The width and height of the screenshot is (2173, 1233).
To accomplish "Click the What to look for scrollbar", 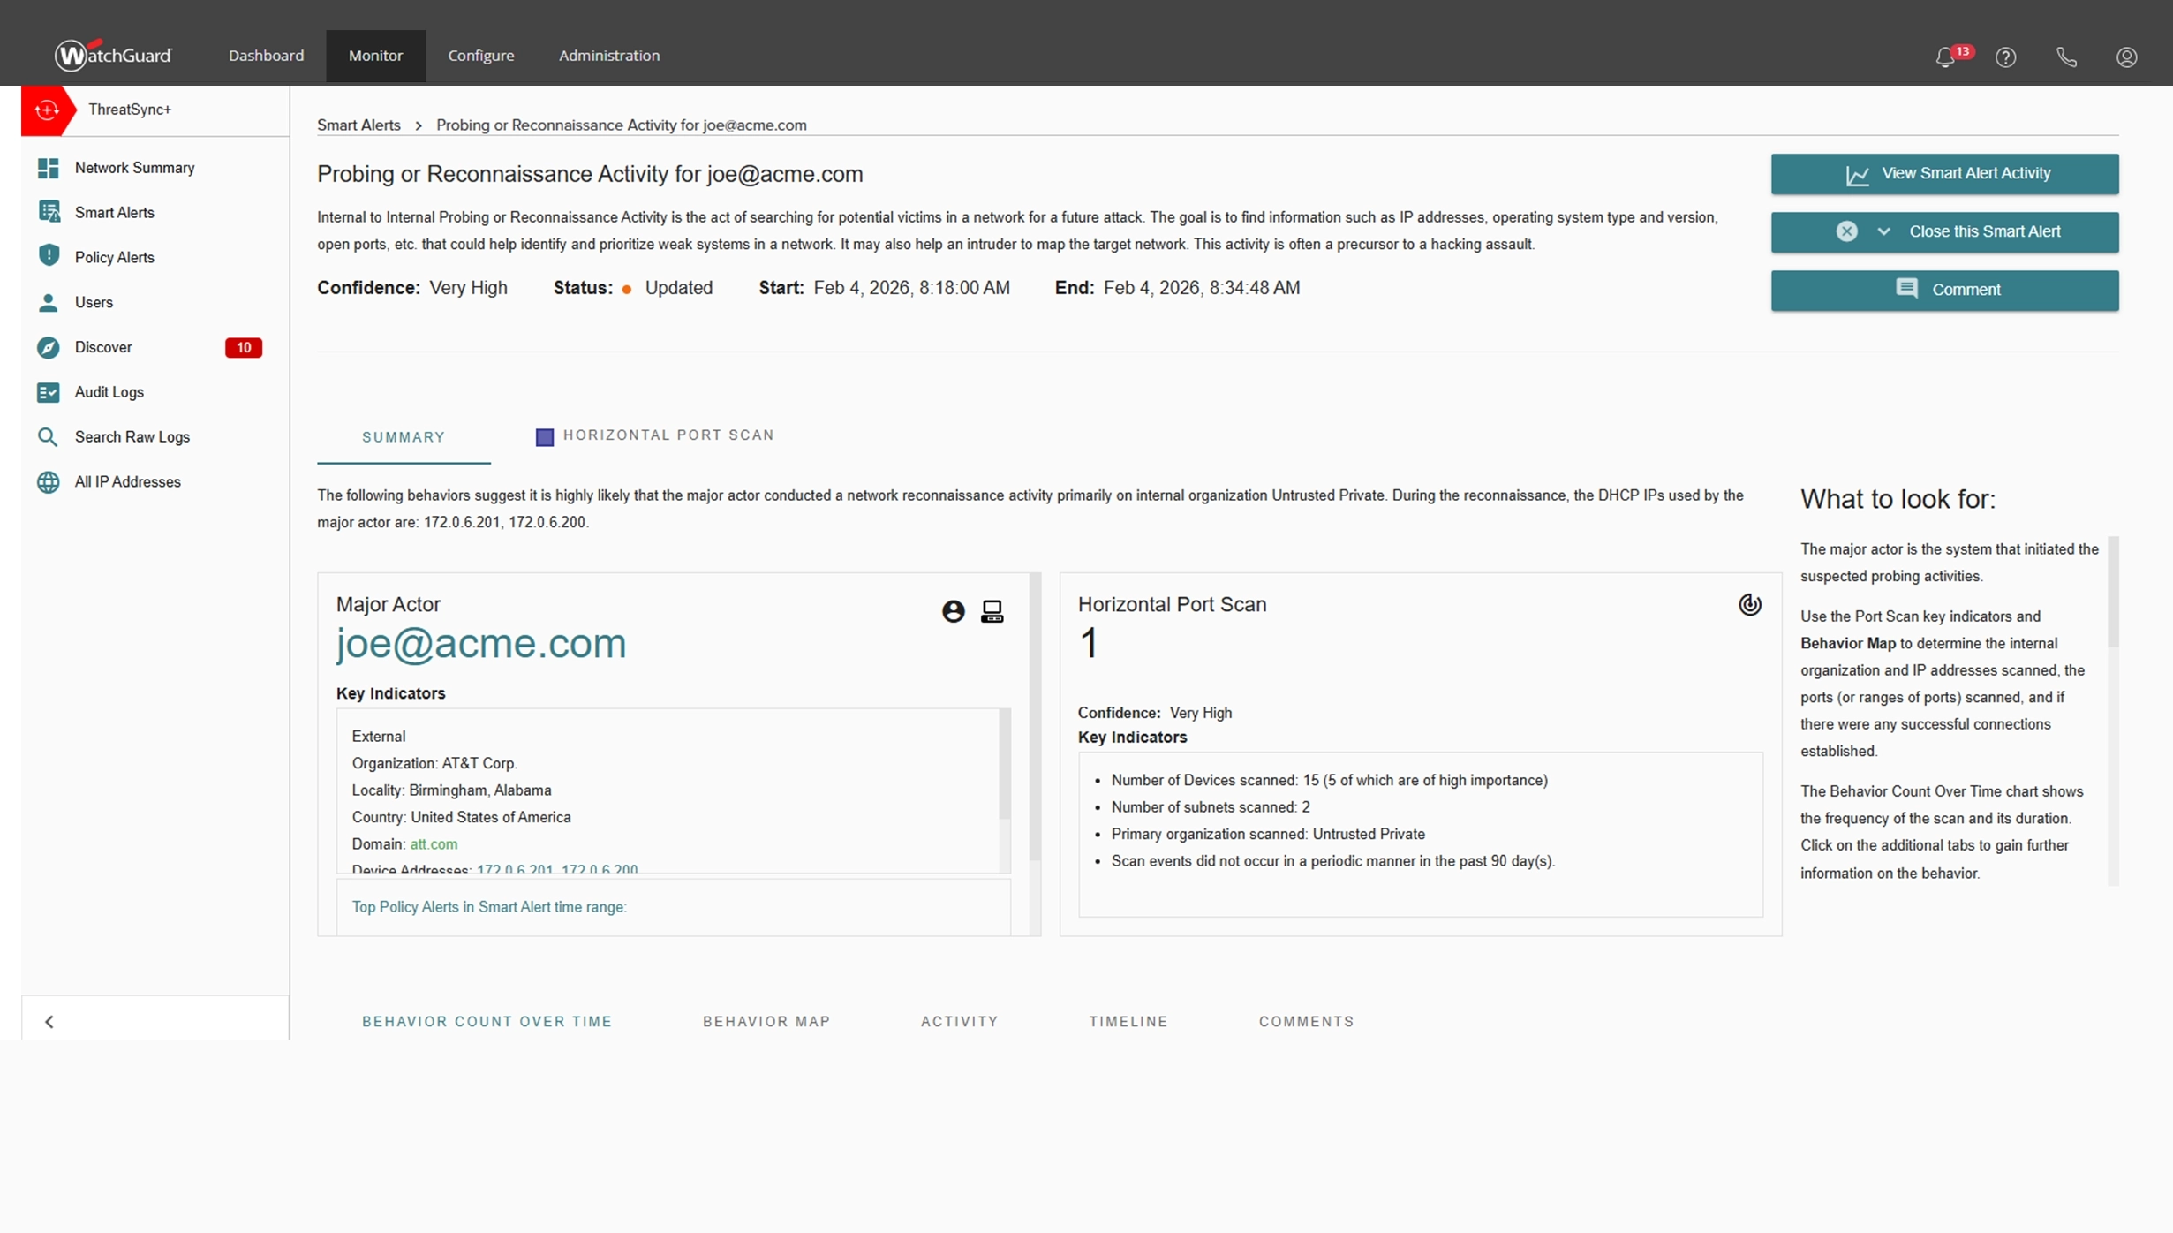I will click(x=2113, y=592).
